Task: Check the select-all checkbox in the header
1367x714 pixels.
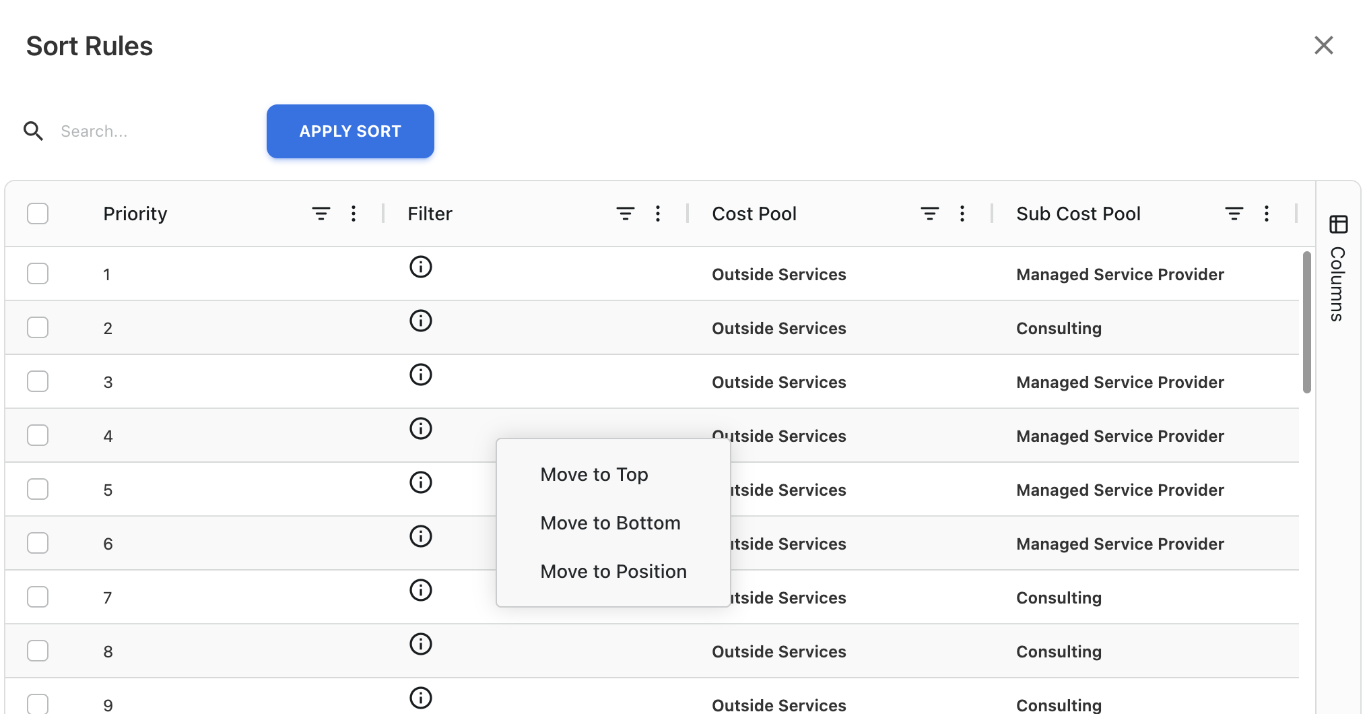Action: pyautogui.click(x=38, y=213)
